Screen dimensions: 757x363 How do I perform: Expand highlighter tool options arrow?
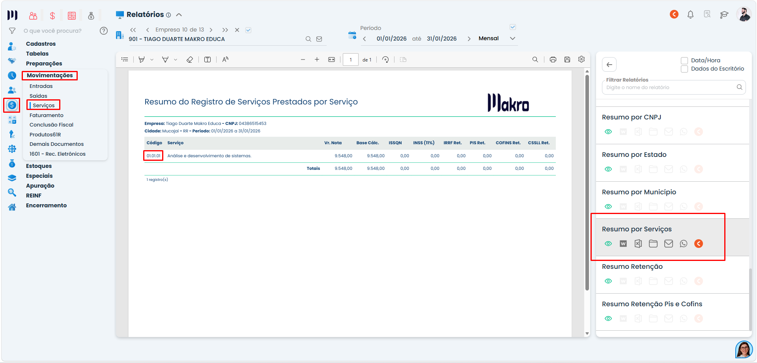152,60
